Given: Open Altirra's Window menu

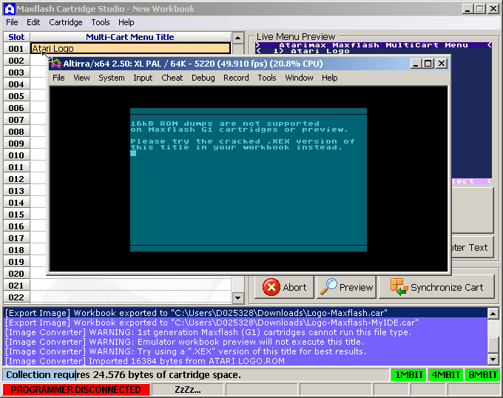Looking at the screenshot, I should 299,78.
